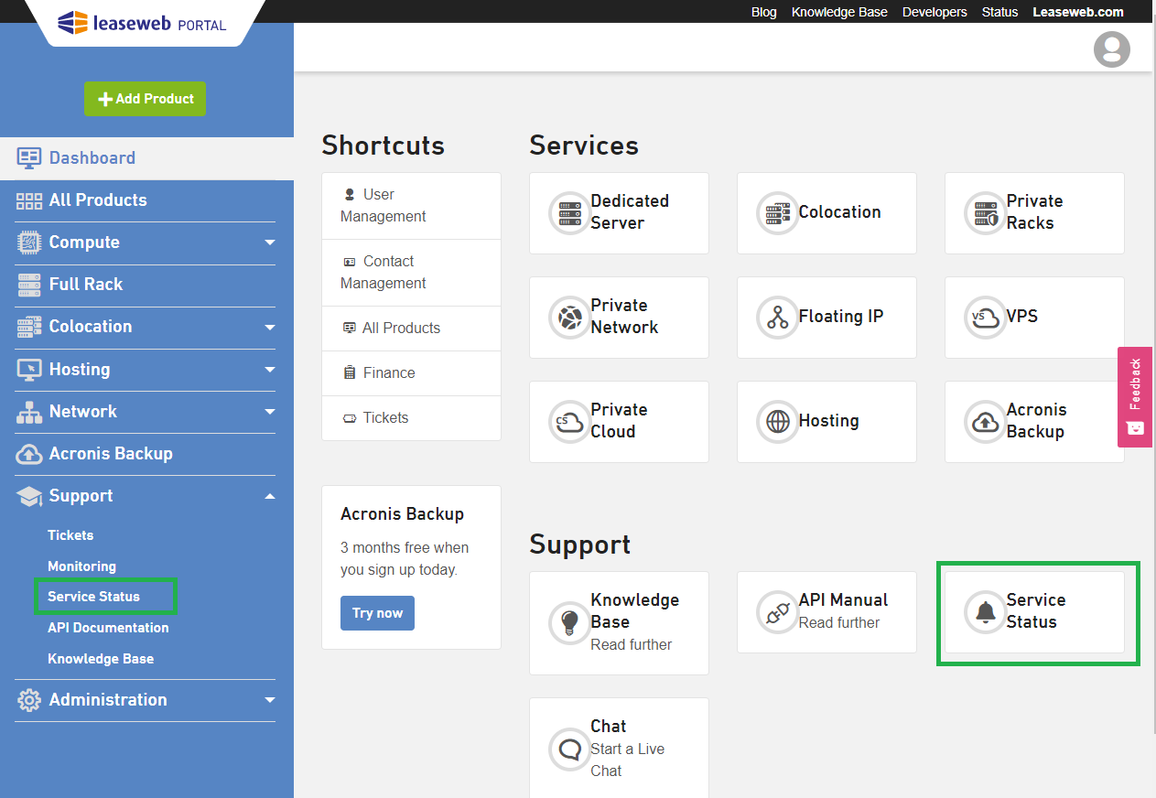
Task: Click the Service Status bell icon
Action: (986, 612)
